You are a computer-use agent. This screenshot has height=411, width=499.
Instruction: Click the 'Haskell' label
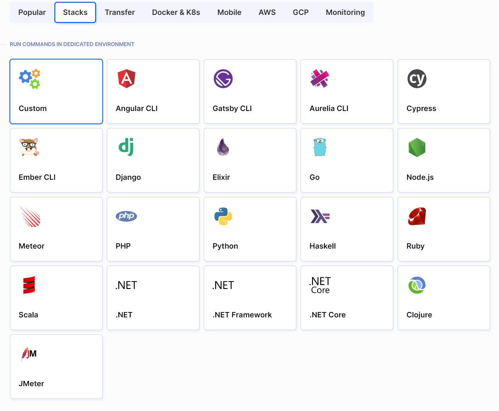click(x=323, y=246)
